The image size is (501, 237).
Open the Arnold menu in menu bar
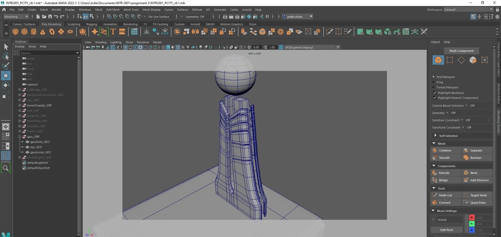[247, 10]
